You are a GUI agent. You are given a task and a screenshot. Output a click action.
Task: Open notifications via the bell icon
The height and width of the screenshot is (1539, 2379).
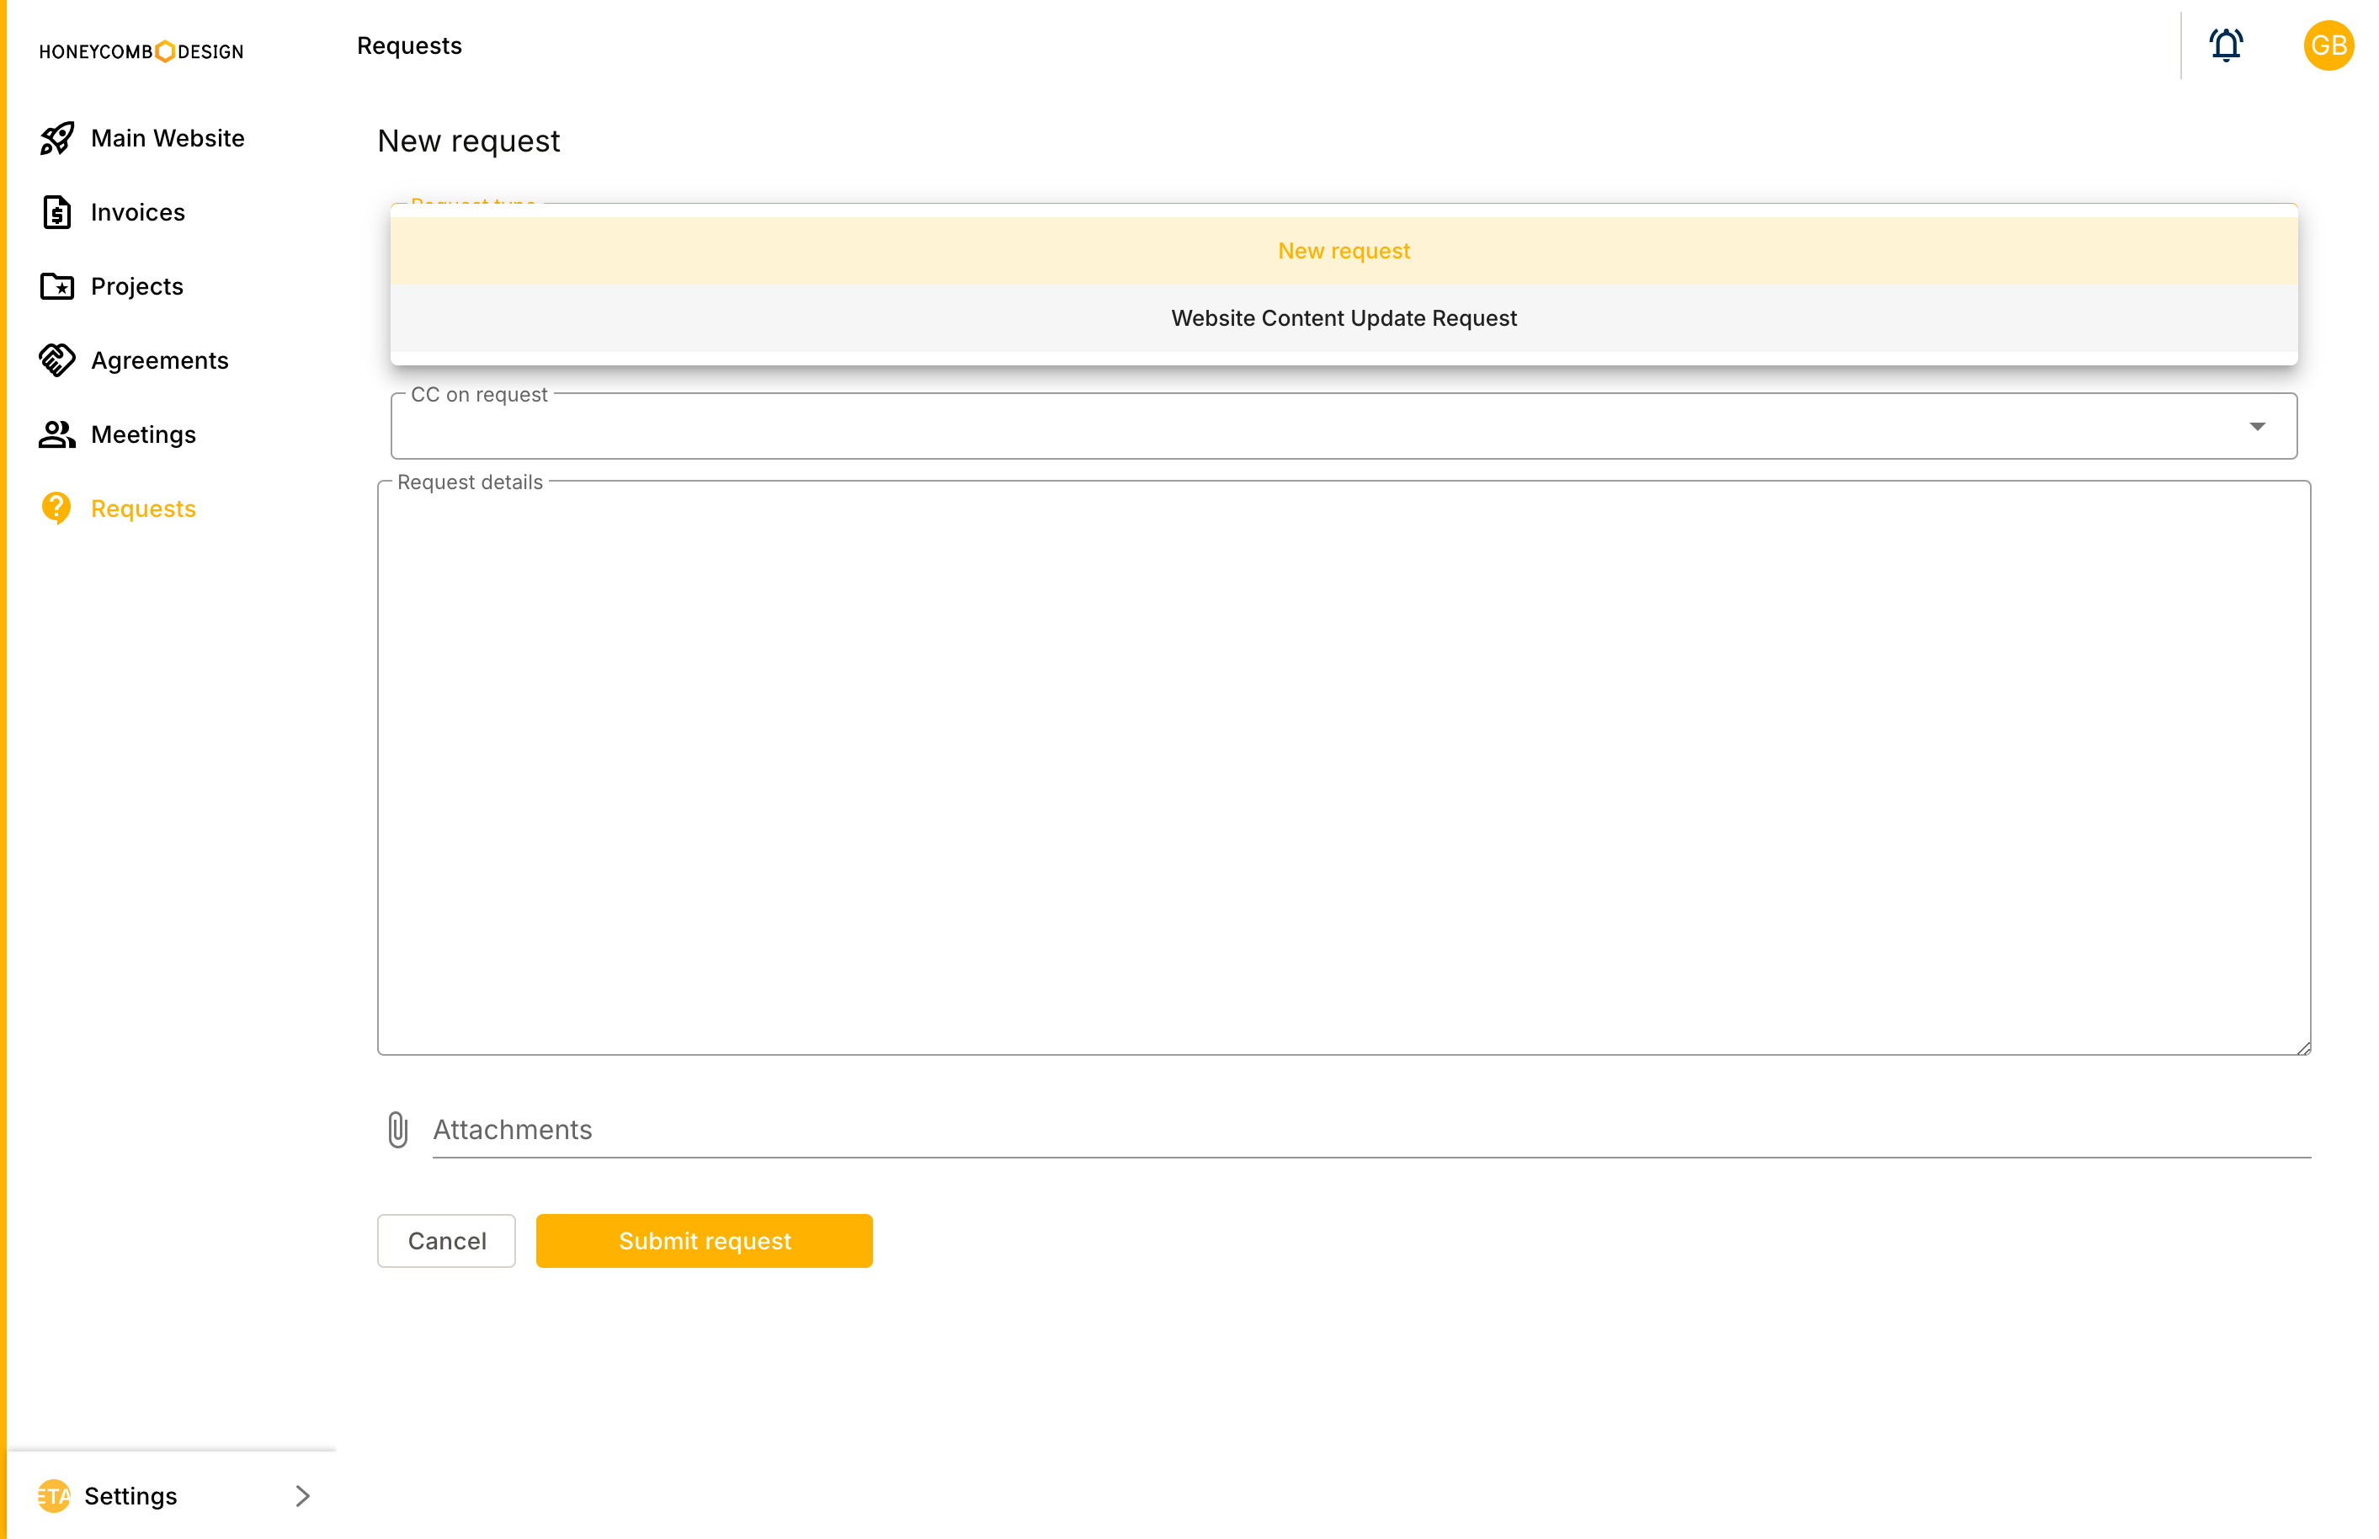pyautogui.click(x=2225, y=46)
